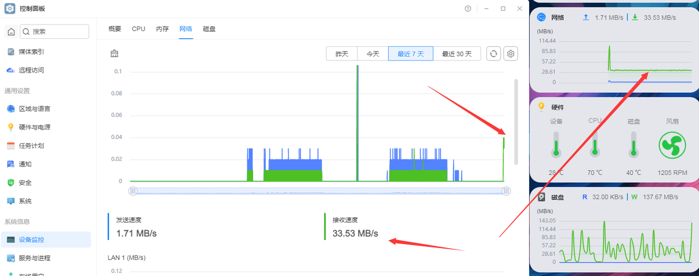
Task: Switch to the 内存 memory tab
Action: point(162,29)
